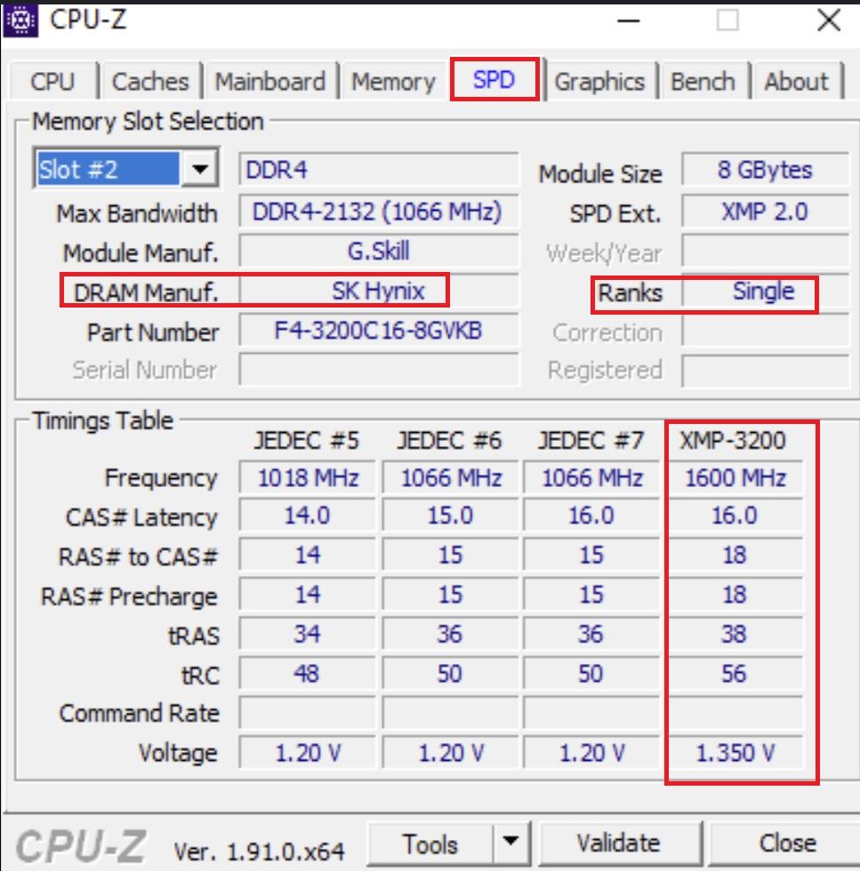
Task: Click the 1.350 V XMP voltage cell
Action: point(735,753)
